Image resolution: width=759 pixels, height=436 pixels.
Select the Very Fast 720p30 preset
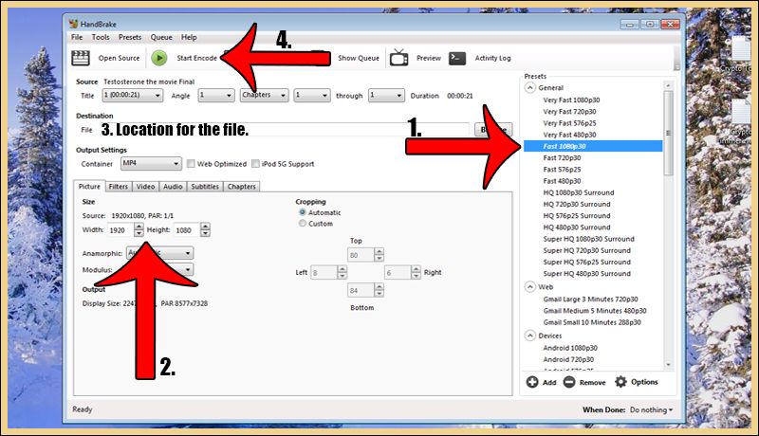pyautogui.click(x=569, y=112)
